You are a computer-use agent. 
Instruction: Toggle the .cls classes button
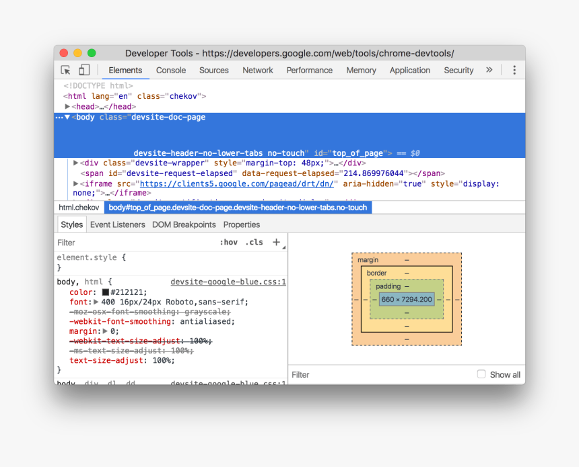point(254,242)
